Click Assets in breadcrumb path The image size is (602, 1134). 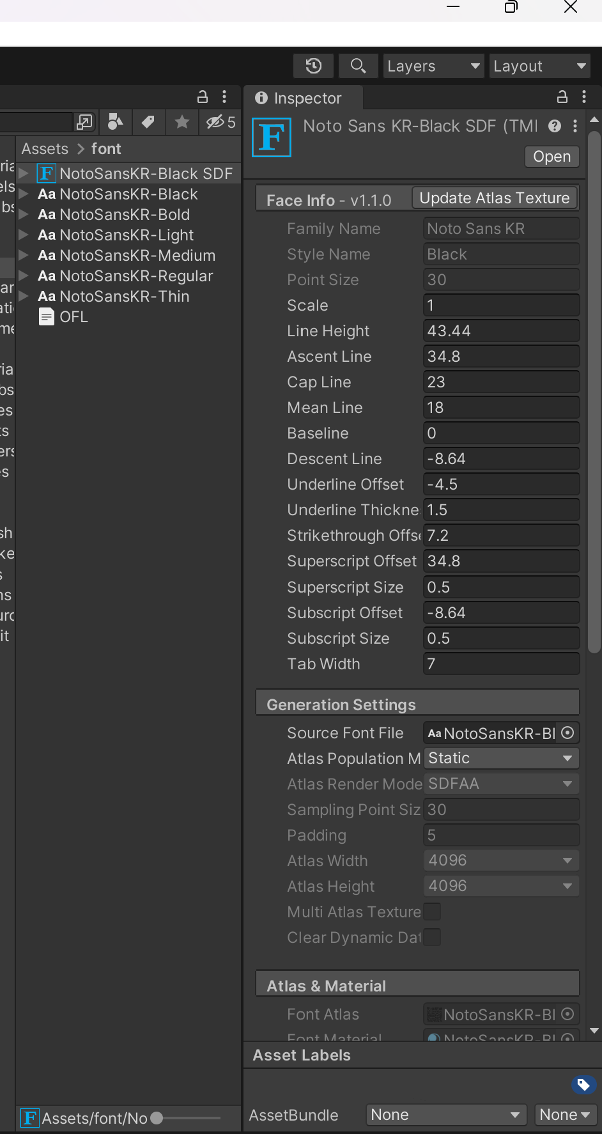(45, 149)
